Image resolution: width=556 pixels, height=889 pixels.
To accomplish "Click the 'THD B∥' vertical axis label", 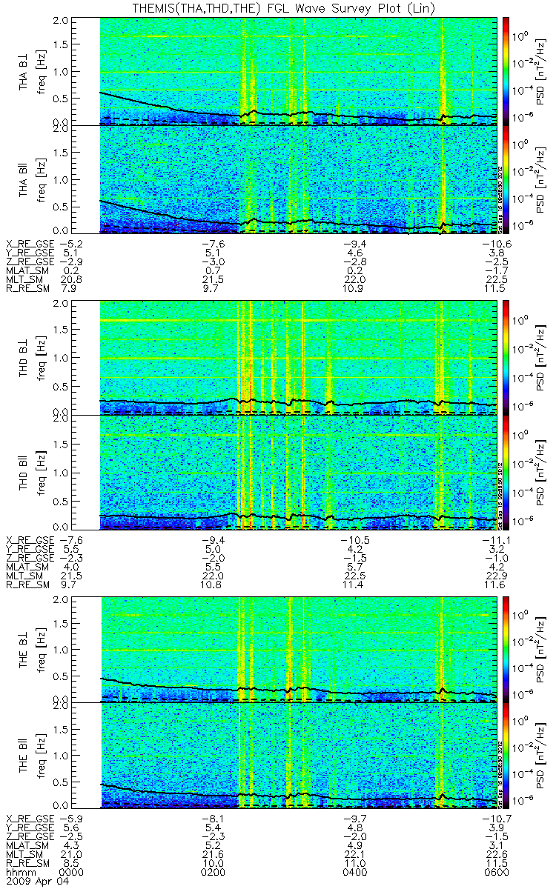I will [24, 472].
